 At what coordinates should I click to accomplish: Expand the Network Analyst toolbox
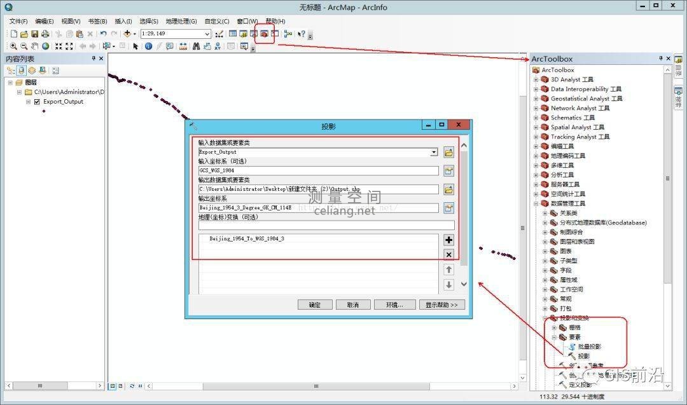[x=536, y=108]
